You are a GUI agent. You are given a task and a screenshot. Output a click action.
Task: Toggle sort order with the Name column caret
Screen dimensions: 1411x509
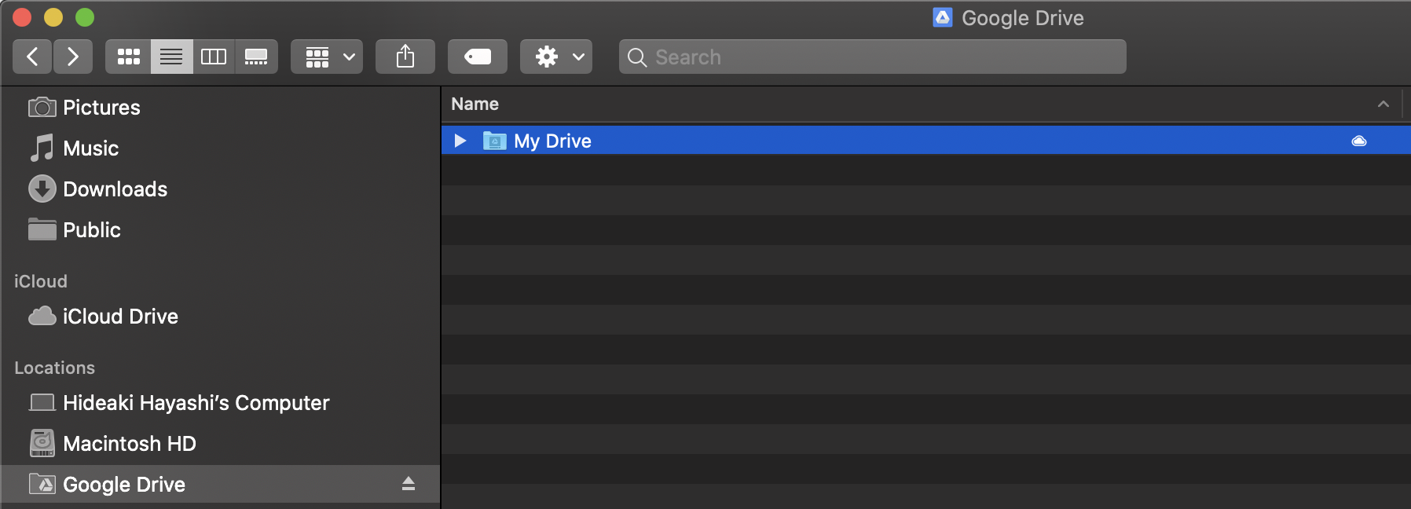(x=1384, y=104)
